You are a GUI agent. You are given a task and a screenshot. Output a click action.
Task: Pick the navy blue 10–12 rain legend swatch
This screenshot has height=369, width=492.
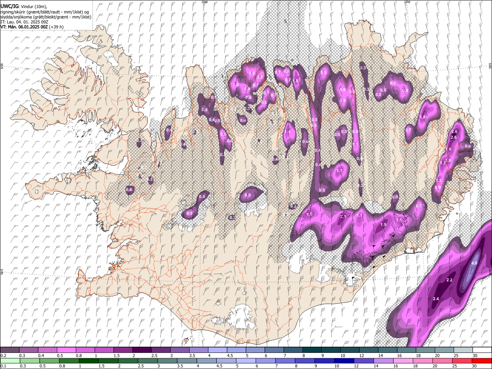pos(344,361)
